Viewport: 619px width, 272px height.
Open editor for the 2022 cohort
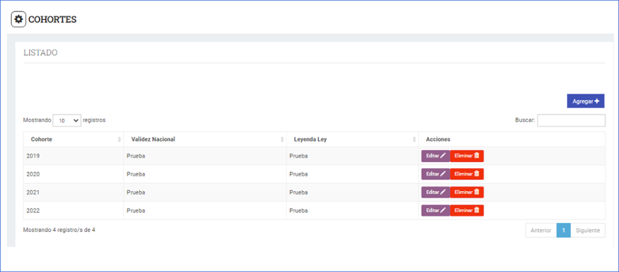[435, 210]
